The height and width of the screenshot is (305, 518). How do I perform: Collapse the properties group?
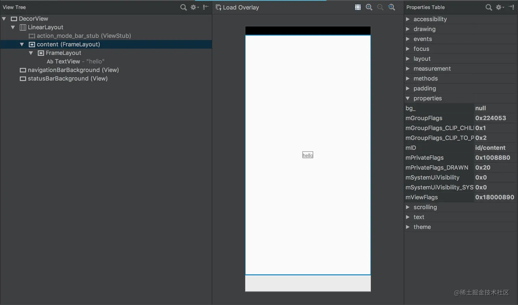tap(408, 98)
